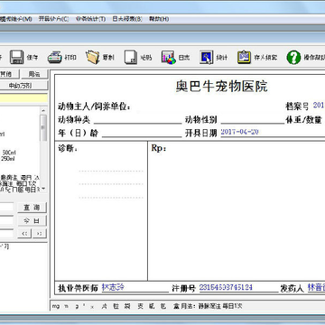The height and width of the screenshot is (325, 325).
Task: Open the 帮助(H) help menu
Action: click(159, 19)
